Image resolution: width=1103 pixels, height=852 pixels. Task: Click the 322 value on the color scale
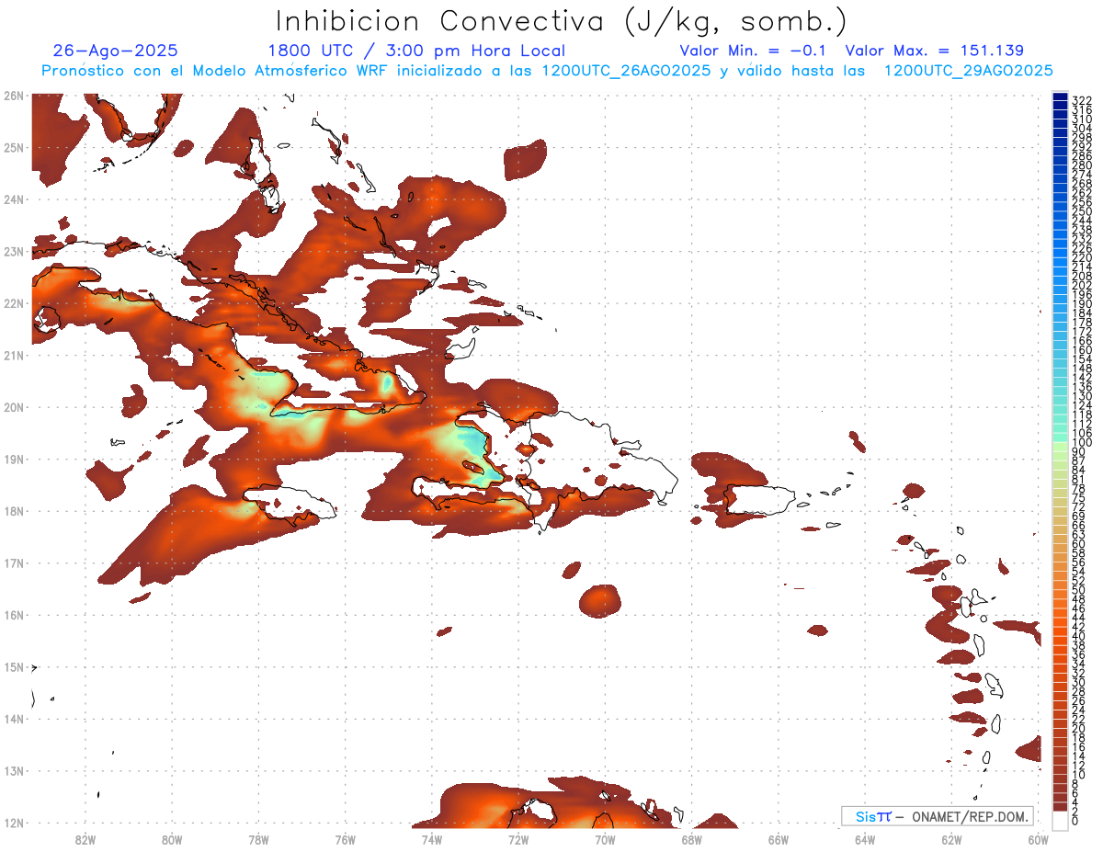tap(1082, 100)
